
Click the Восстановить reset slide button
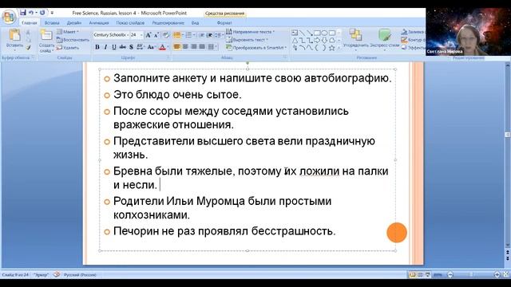(x=73, y=40)
